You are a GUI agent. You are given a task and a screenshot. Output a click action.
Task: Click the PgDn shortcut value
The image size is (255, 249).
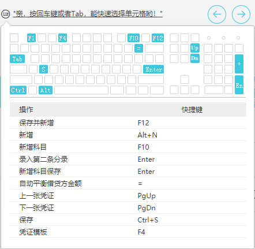pos(147,208)
